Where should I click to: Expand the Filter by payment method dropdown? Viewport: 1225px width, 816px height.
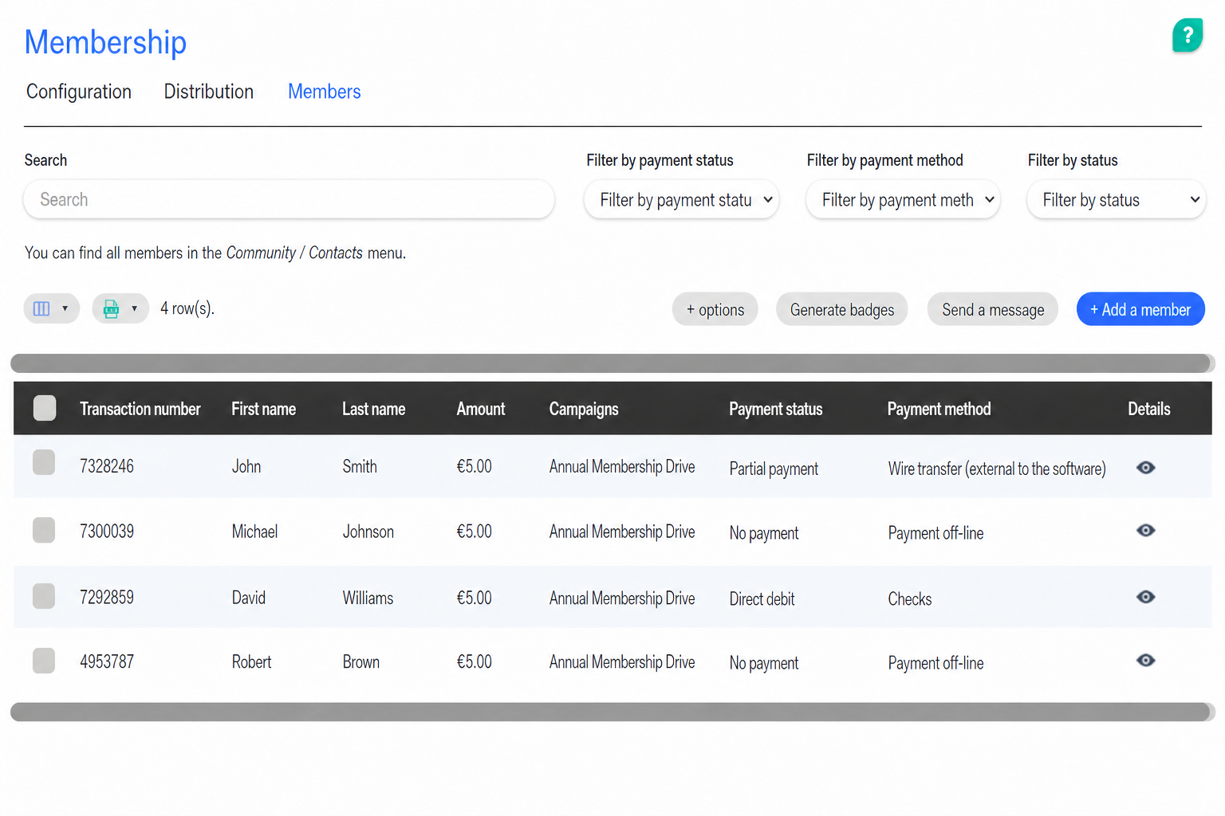click(x=903, y=199)
